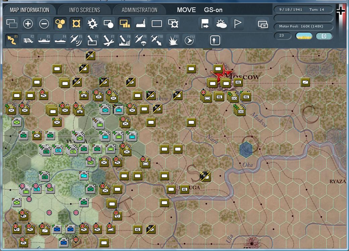Select the F1 movement mode tool
The image size is (349, 251).
(11, 40)
